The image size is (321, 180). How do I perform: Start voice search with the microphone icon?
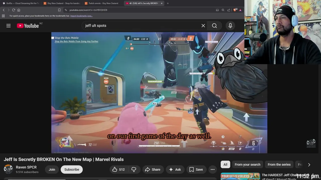[x=230, y=25]
